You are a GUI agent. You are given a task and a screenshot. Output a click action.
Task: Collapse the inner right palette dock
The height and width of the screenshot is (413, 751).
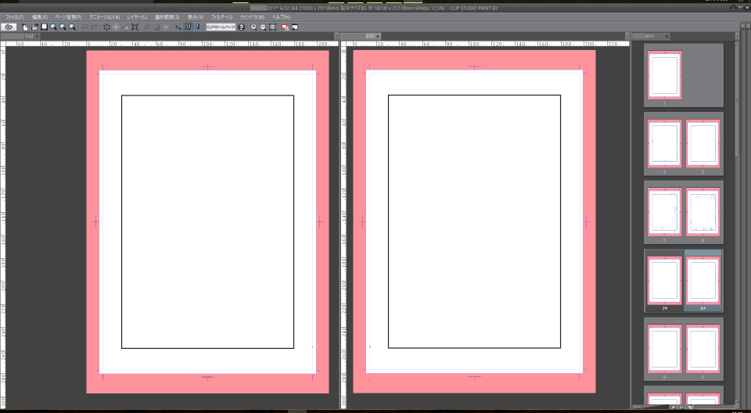[x=743, y=27]
